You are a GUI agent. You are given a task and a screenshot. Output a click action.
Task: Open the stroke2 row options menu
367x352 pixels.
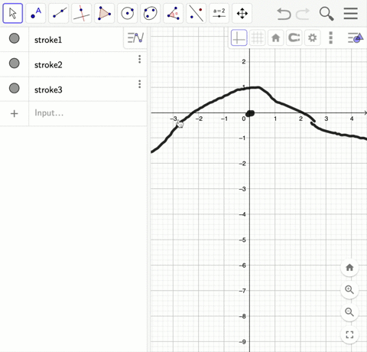pos(139,59)
